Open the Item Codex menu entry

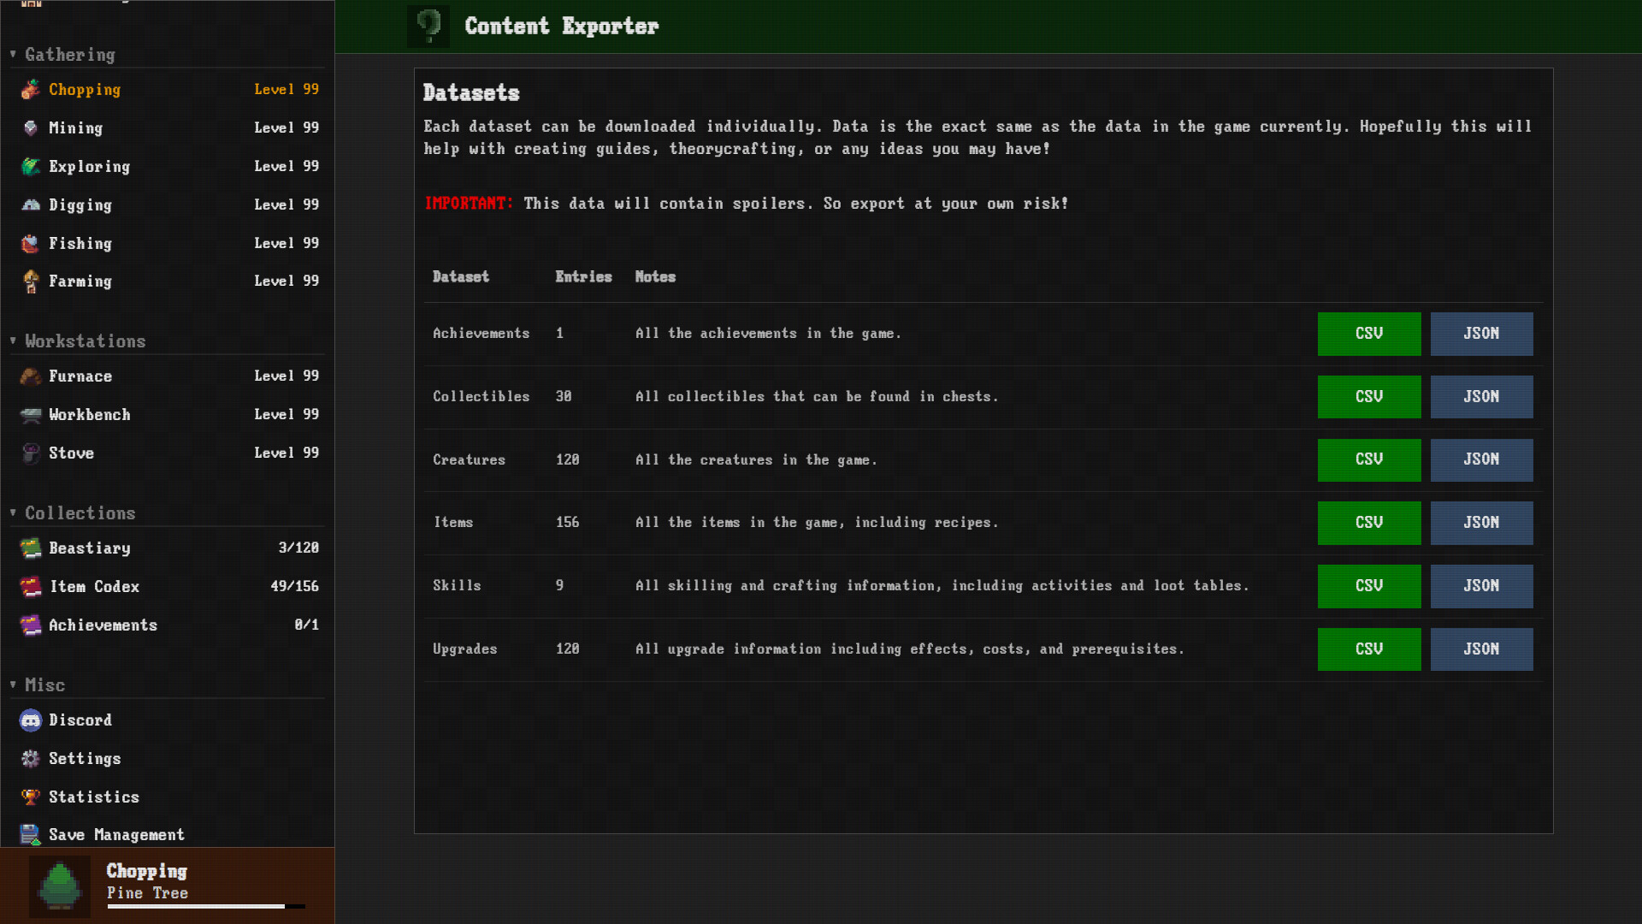click(x=94, y=587)
